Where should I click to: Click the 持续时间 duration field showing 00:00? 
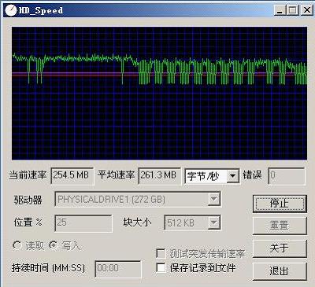[x=118, y=269]
